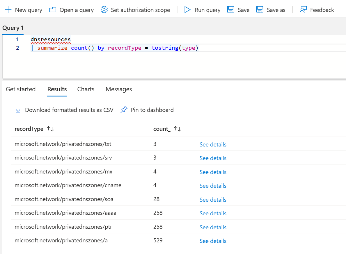
Task: Select the Get started tab
Action: pos(21,89)
